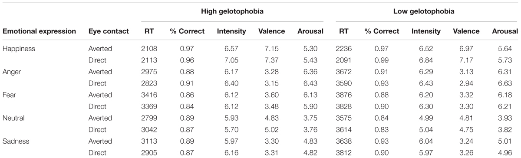The width and height of the screenshot is (521, 158).
Task: Click the Low gelotophobia group header
Action: pos(427,13)
